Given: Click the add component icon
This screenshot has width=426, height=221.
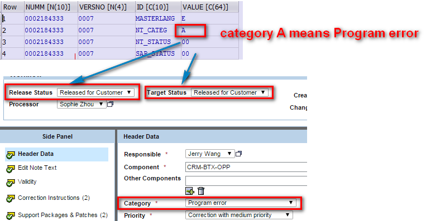Looking at the screenshot, I should click(190, 191).
